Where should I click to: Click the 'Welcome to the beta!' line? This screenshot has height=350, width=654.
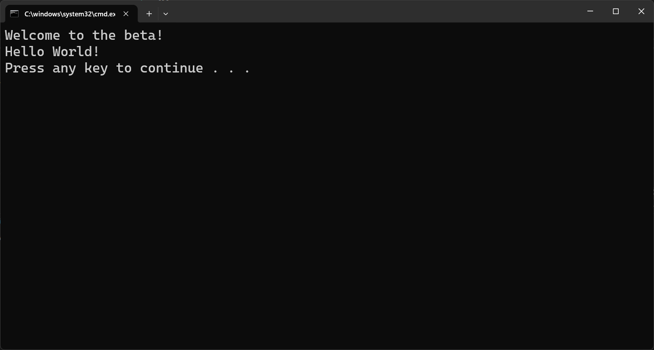[83, 35]
